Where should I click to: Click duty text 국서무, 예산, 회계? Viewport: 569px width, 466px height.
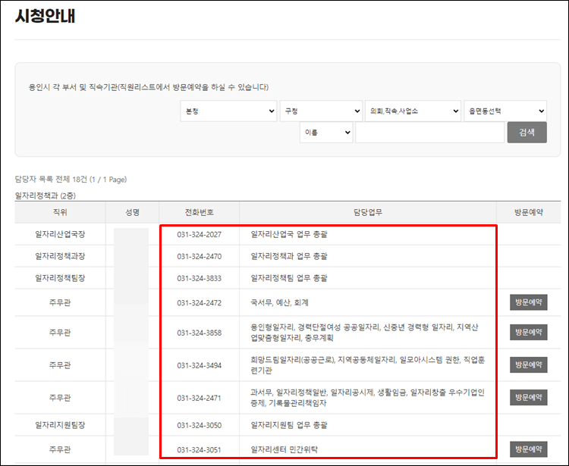[279, 302]
